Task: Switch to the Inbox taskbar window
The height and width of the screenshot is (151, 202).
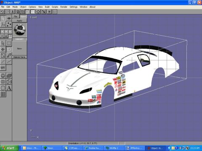Action: point(31,148)
